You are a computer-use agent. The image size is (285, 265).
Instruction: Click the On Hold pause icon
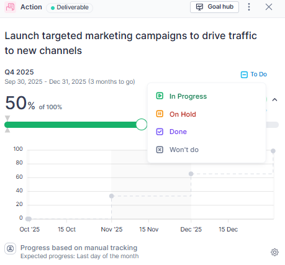tap(160, 114)
